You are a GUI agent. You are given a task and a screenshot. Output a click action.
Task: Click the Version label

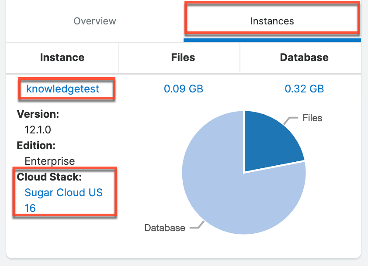click(38, 114)
